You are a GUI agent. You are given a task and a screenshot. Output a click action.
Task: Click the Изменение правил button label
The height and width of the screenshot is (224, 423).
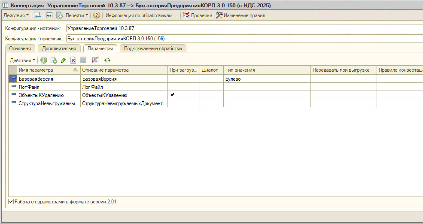click(244, 15)
